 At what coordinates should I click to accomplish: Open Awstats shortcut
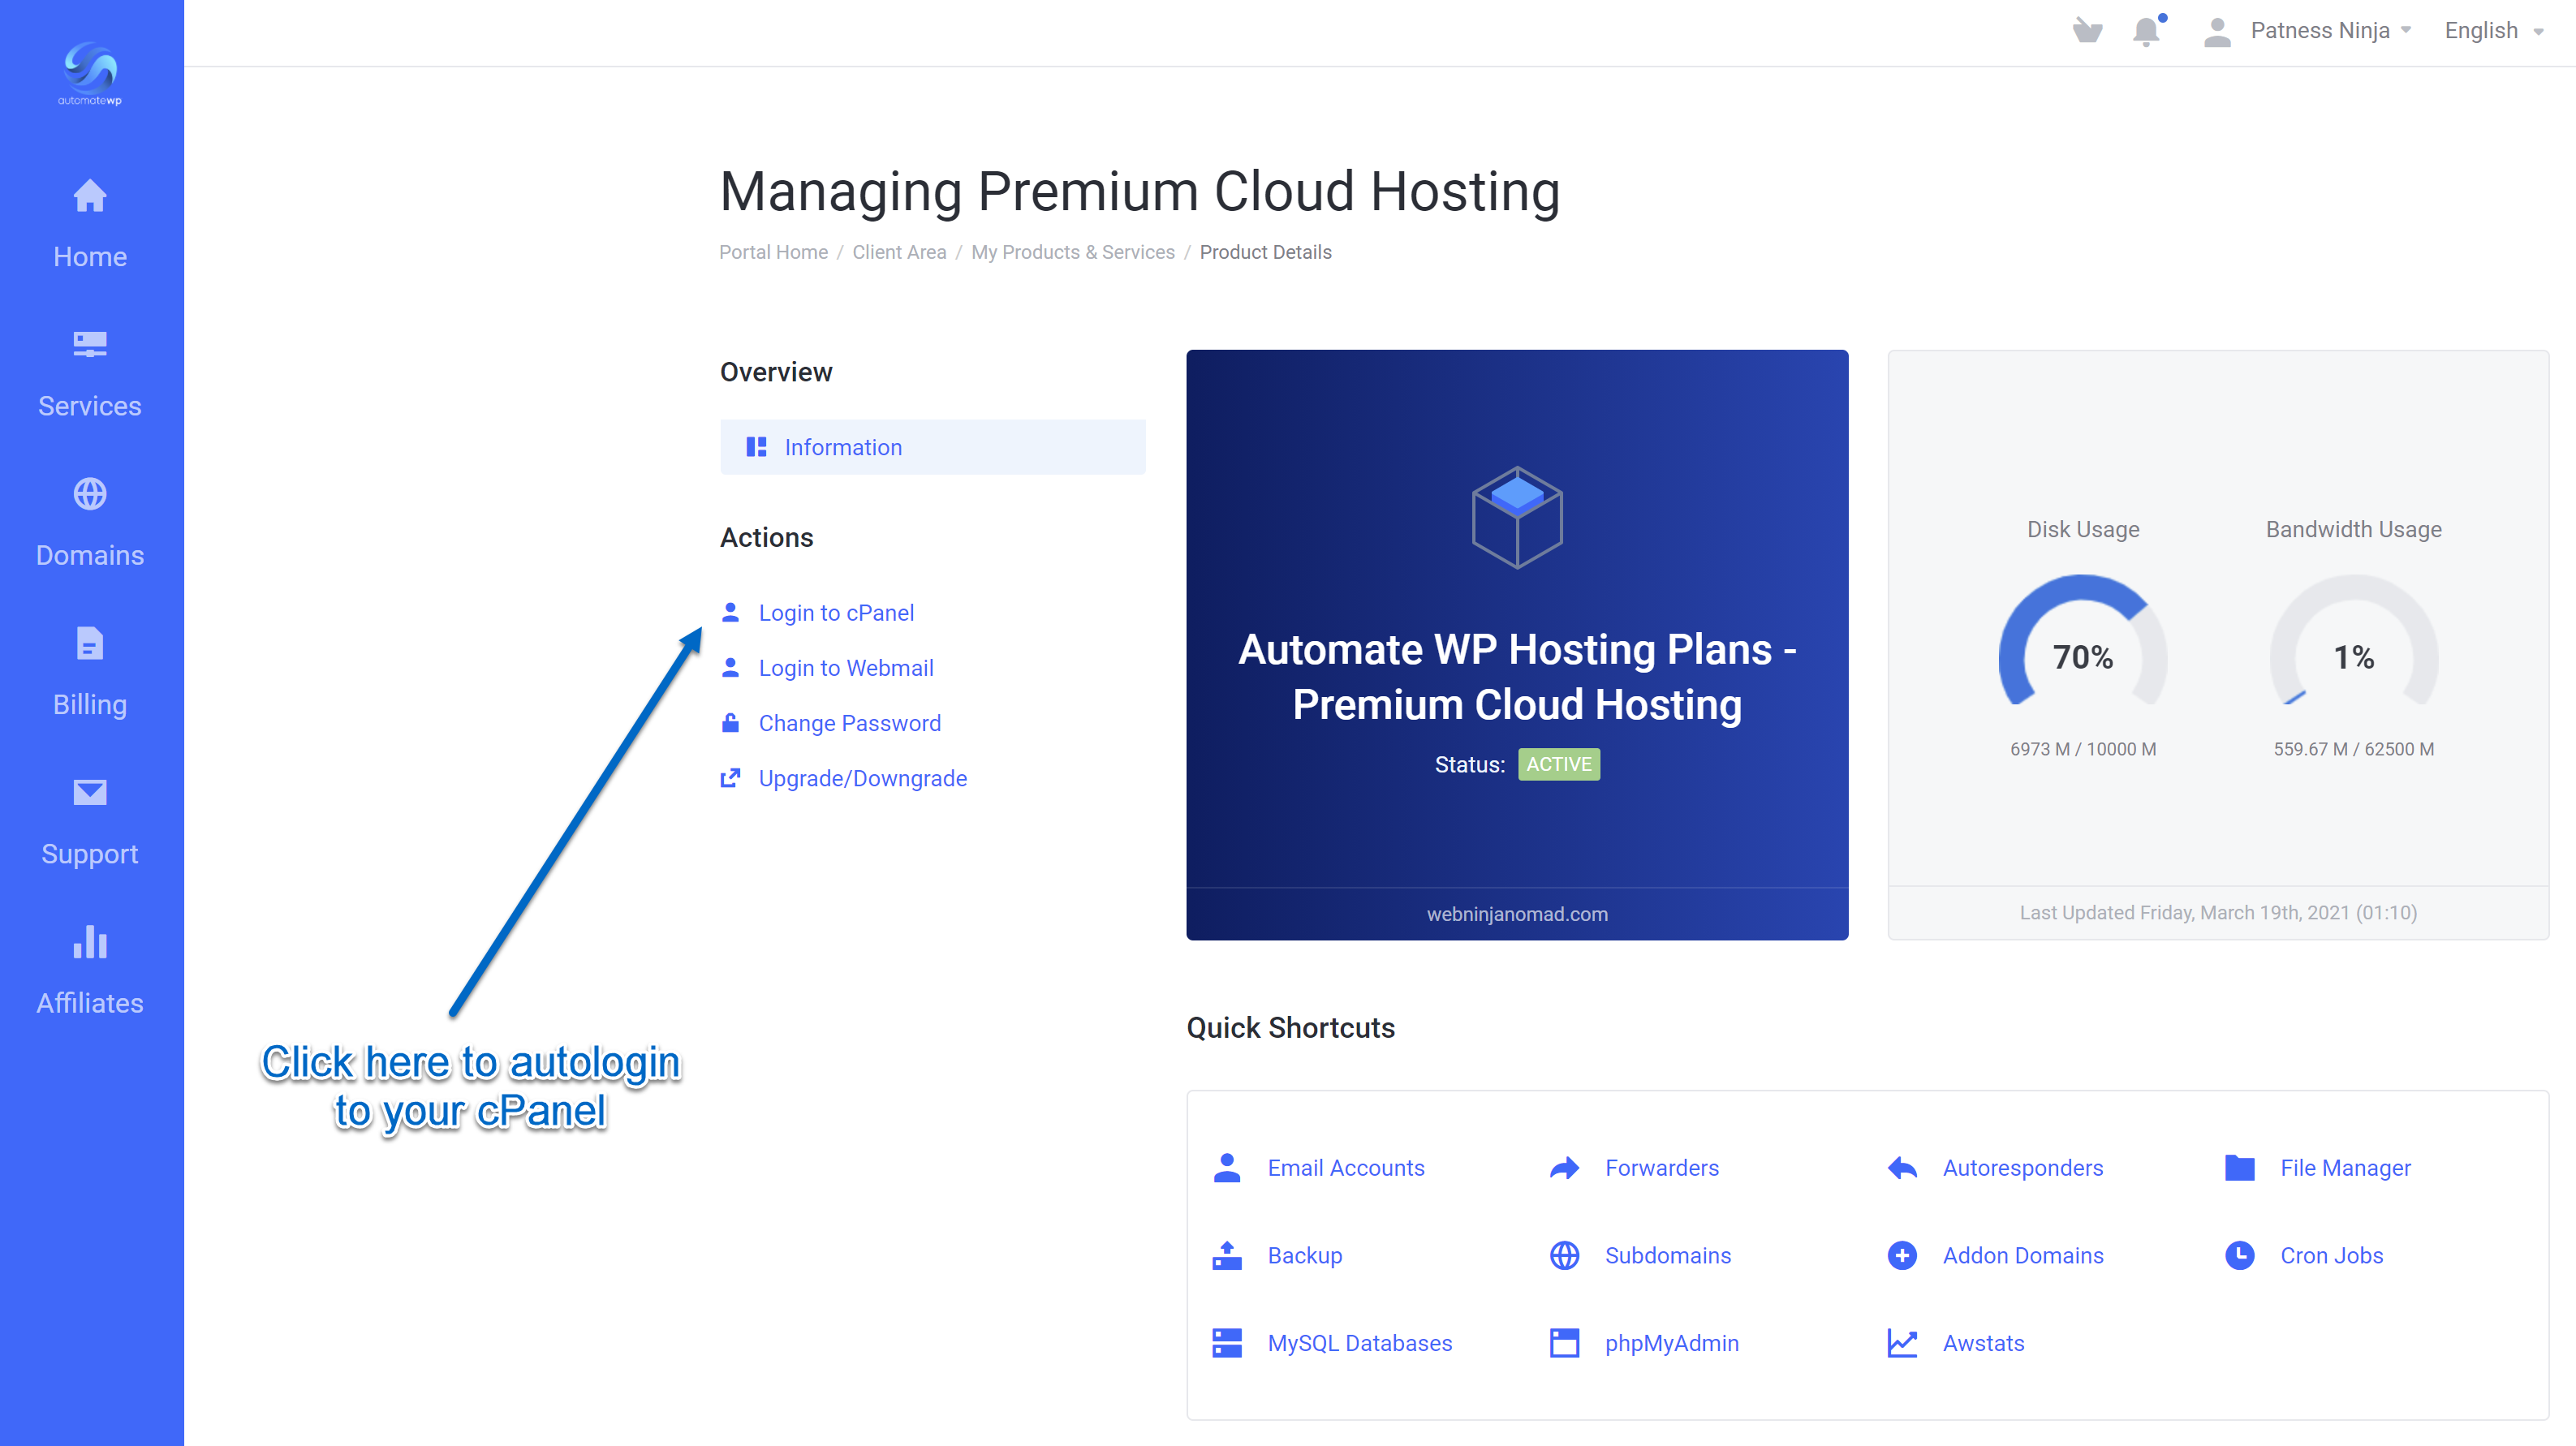tap(1983, 1343)
